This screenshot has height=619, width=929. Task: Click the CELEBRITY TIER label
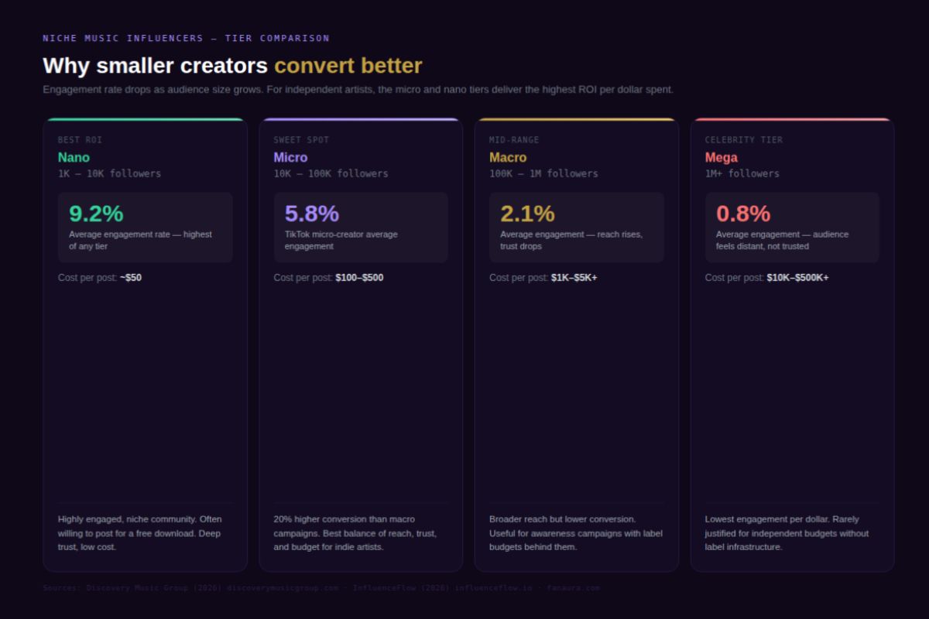pos(743,140)
